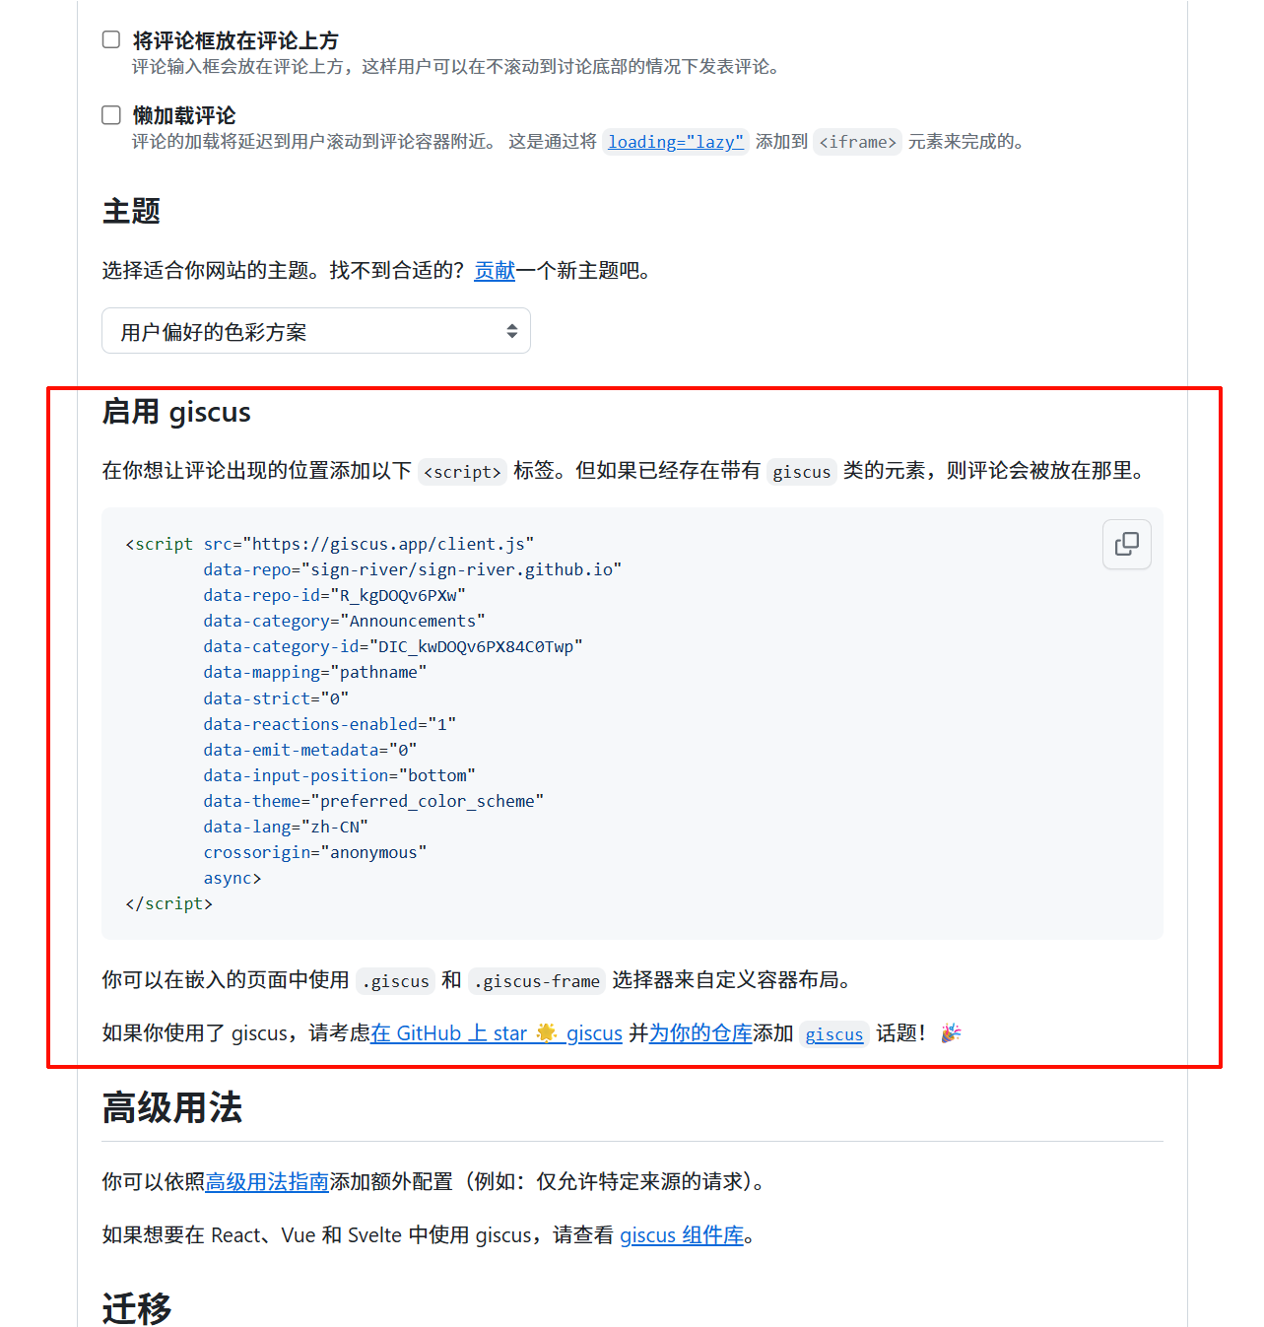Open the giscus 组件库 link
The image size is (1264, 1327).
pyautogui.click(x=682, y=1235)
